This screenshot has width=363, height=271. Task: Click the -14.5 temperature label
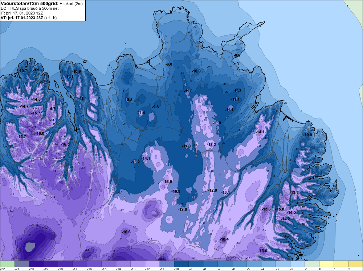(x=291, y=212)
